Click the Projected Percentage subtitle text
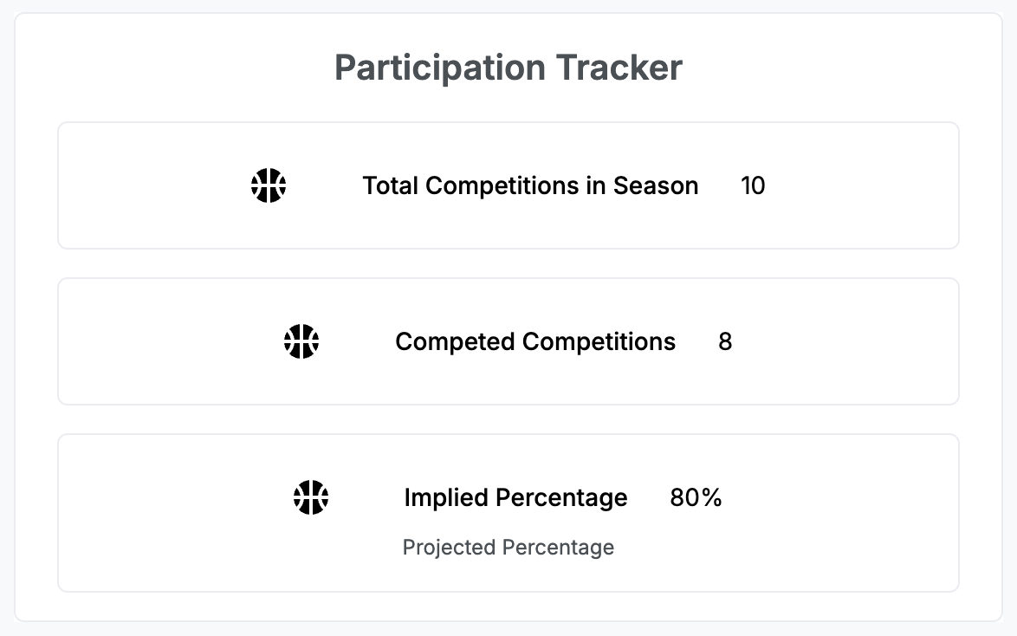This screenshot has width=1017, height=636. click(x=508, y=548)
